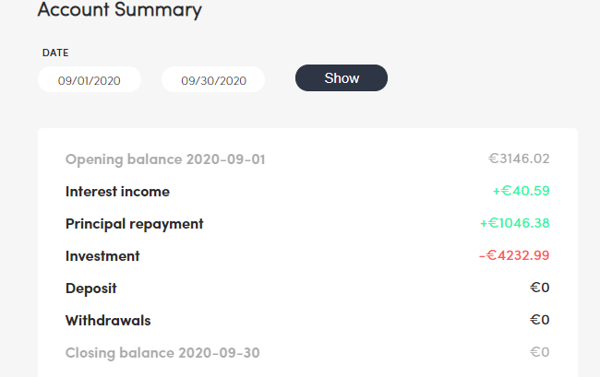Click the red -€4232.99 investment amount

click(x=514, y=256)
